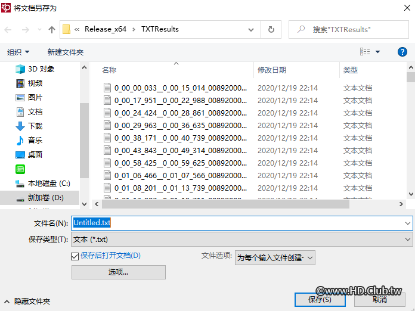Open the help question mark

coord(402,52)
